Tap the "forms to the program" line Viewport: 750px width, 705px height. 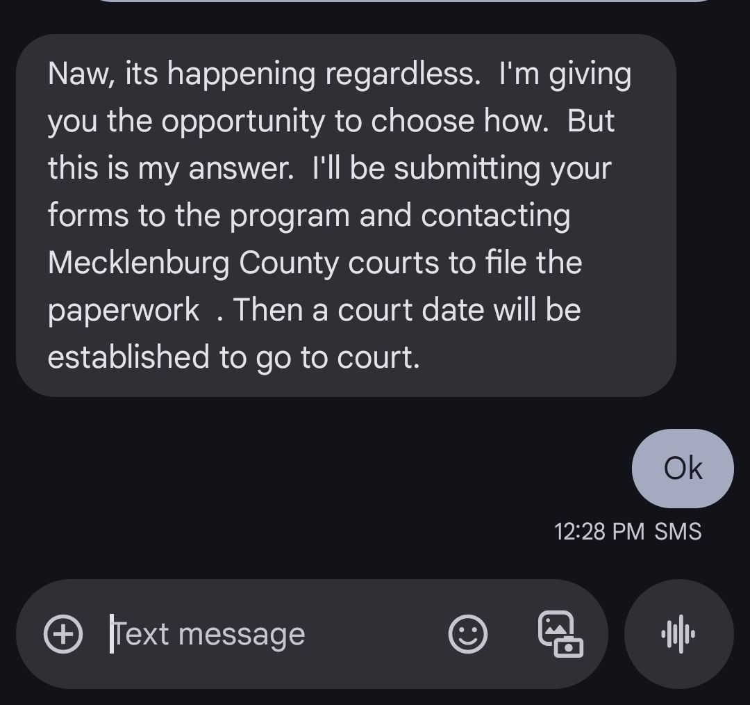pyautogui.click(x=199, y=216)
